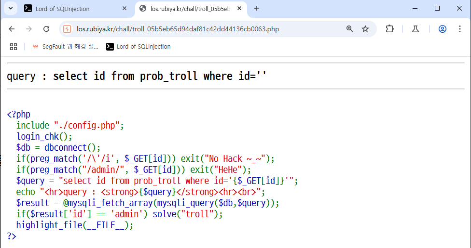Click the include "./config.php" line

tap(70, 125)
